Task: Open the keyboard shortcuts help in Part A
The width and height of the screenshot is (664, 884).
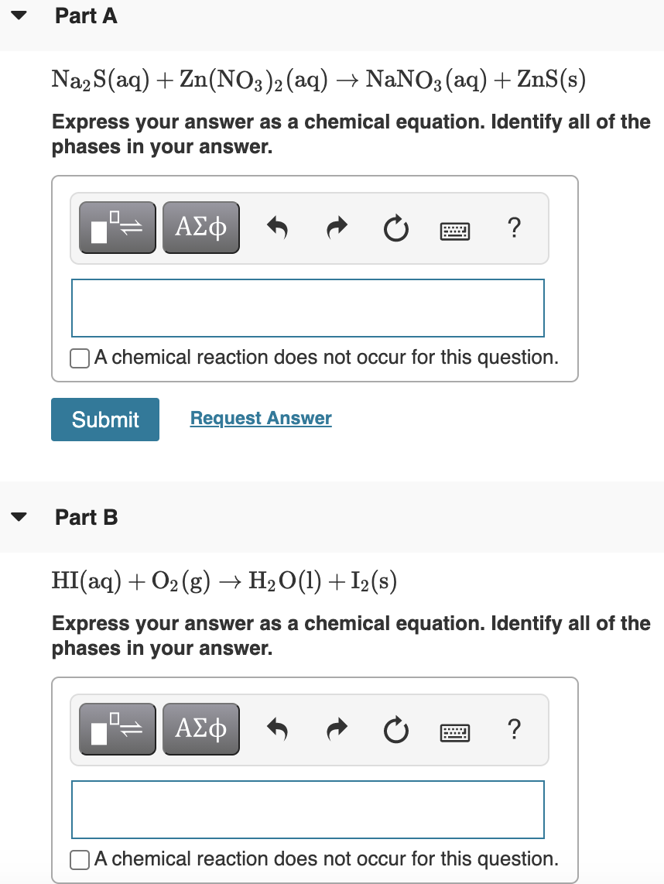Action: pyautogui.click(x=454, y=227)
